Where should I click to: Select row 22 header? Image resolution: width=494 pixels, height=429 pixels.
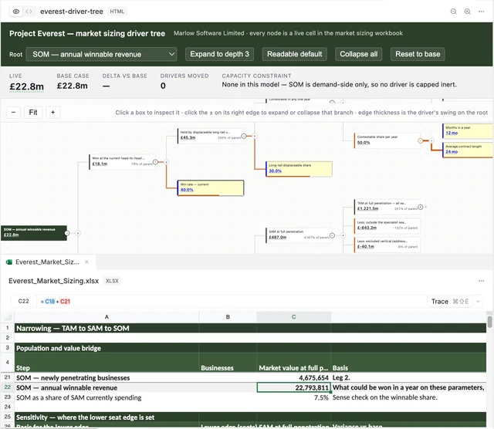point(7,387)
